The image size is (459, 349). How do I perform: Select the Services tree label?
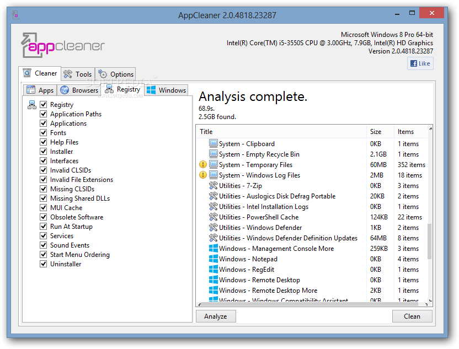(62, 236)
